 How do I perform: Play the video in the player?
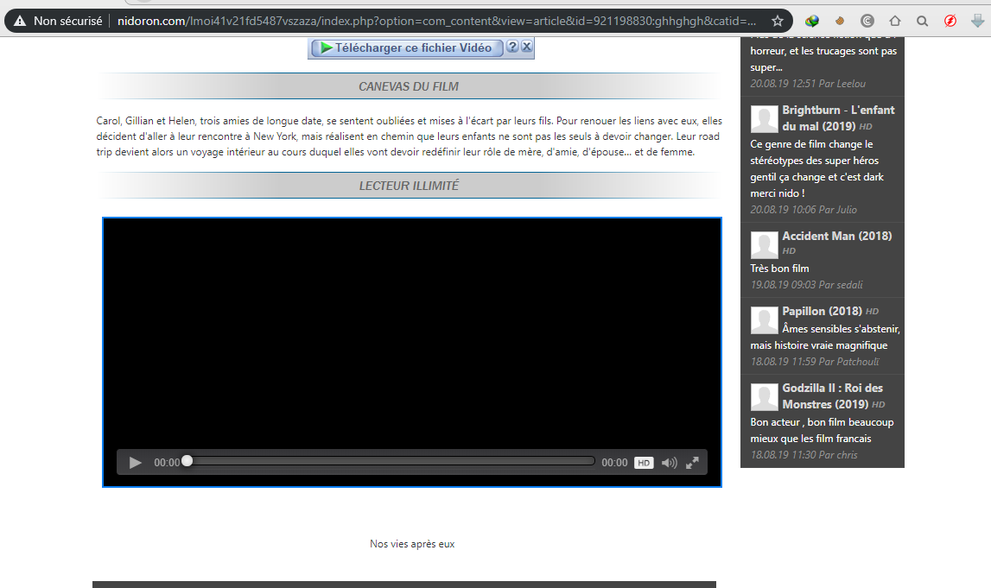(x=136, y=462)
